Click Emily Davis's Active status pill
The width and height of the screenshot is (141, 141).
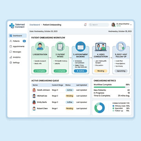coord(70,102)
